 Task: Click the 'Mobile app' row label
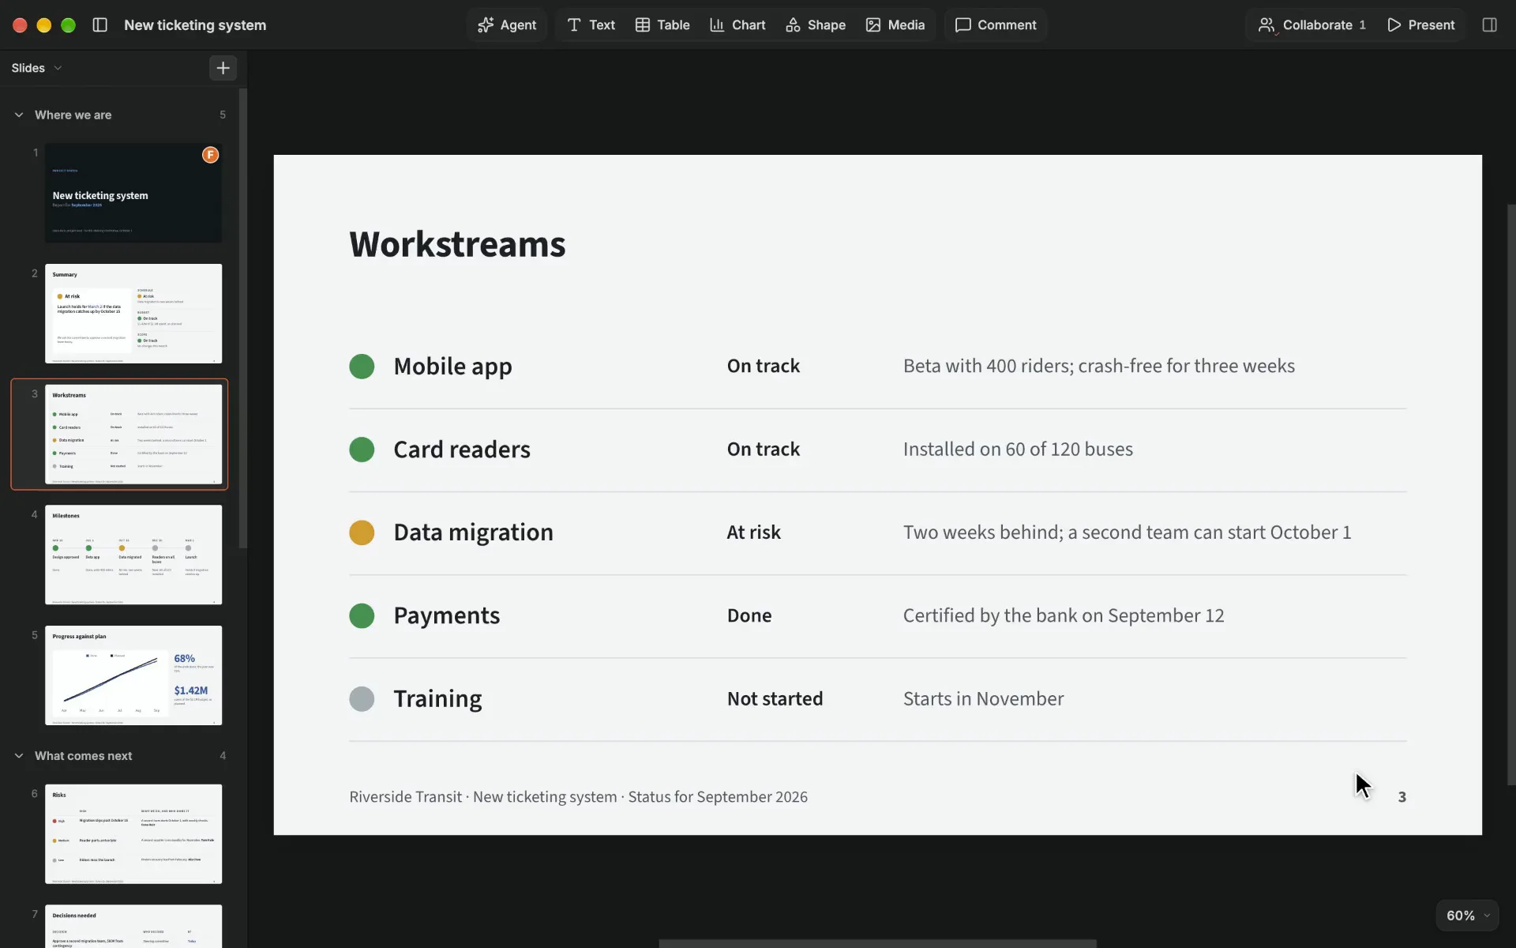452,367
